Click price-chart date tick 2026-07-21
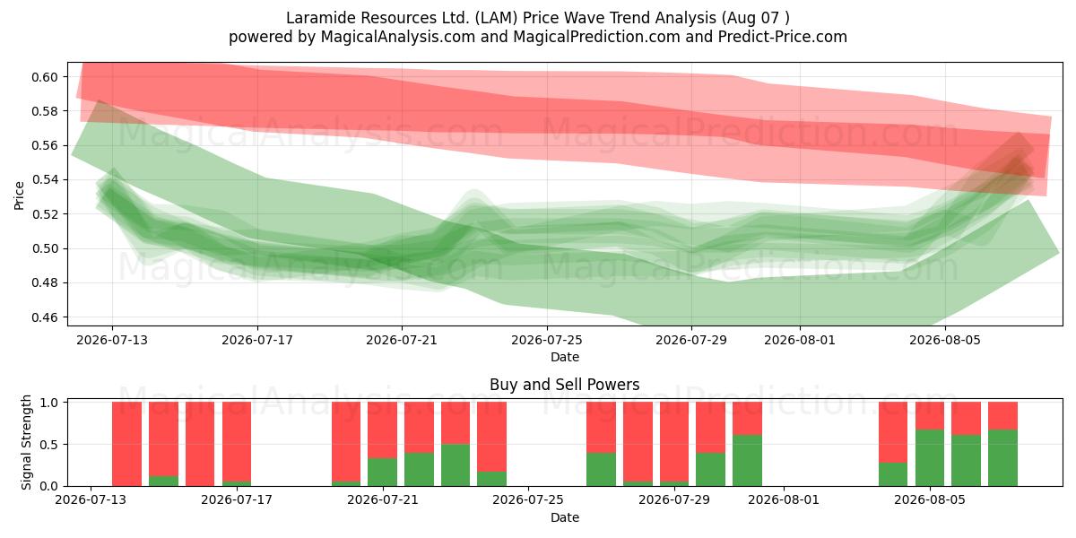This screenshot has height=538, width=1076. (x=402, y=340)
